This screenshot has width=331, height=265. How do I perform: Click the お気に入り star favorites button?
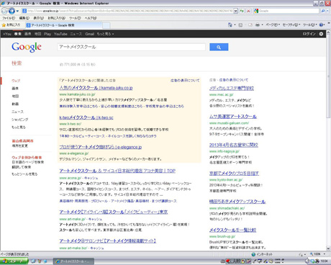pos(11,25)
